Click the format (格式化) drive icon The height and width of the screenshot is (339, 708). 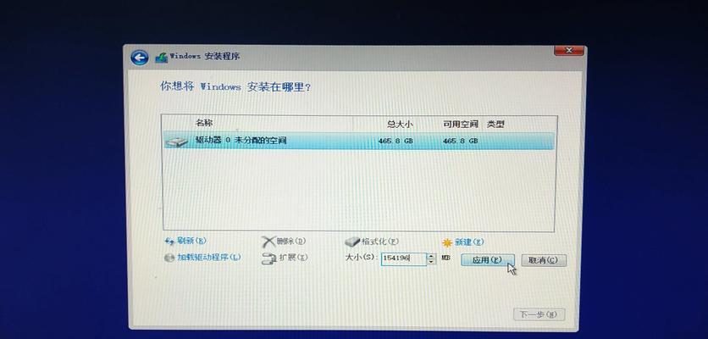click(352, 242)
